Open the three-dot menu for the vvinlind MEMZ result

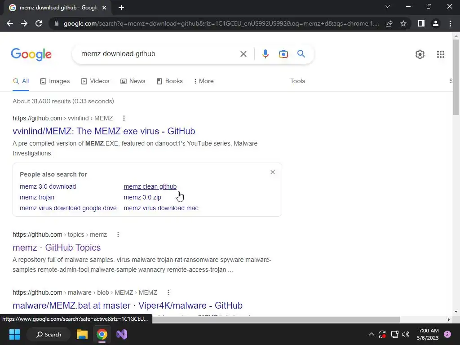click(124, 118)
